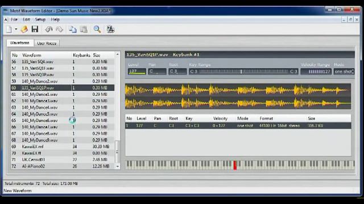Click the Root field showing C 3
The image size is (364, 204).
click(177, 71)
